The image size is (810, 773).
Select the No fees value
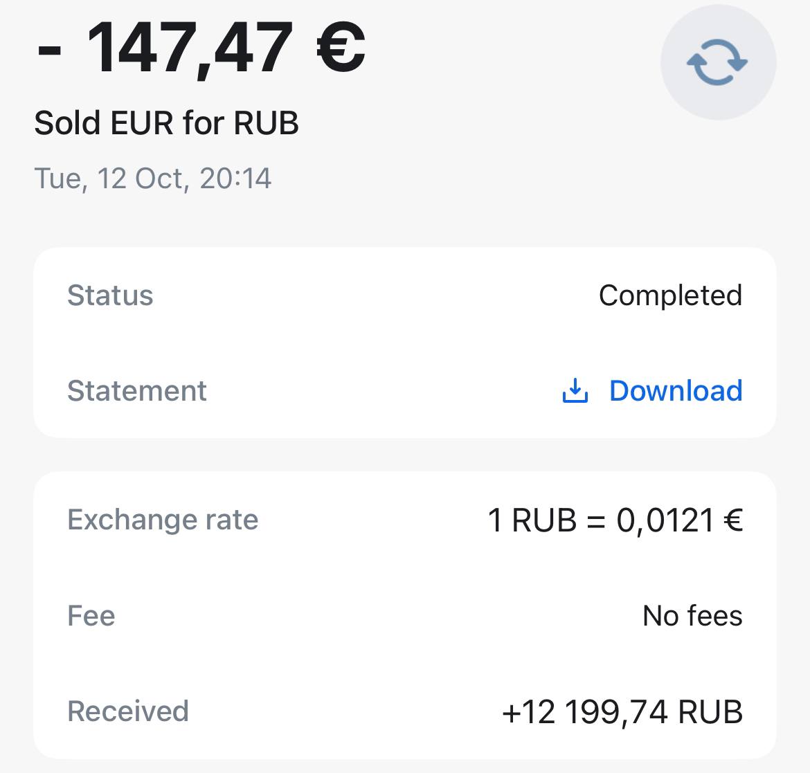click(x=693, y=615)
